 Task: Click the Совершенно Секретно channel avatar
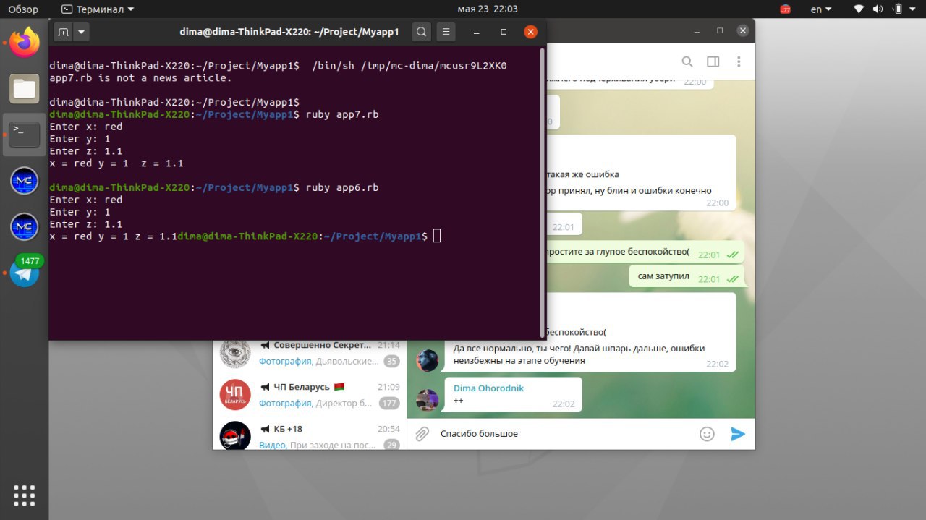(x=235, y=353)
